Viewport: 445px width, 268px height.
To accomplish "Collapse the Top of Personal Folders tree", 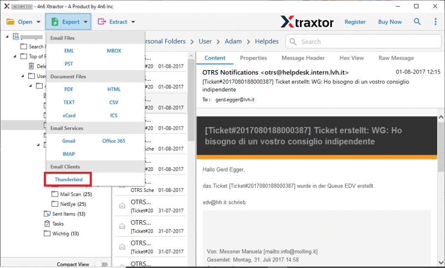I will (x=15, y=56).
